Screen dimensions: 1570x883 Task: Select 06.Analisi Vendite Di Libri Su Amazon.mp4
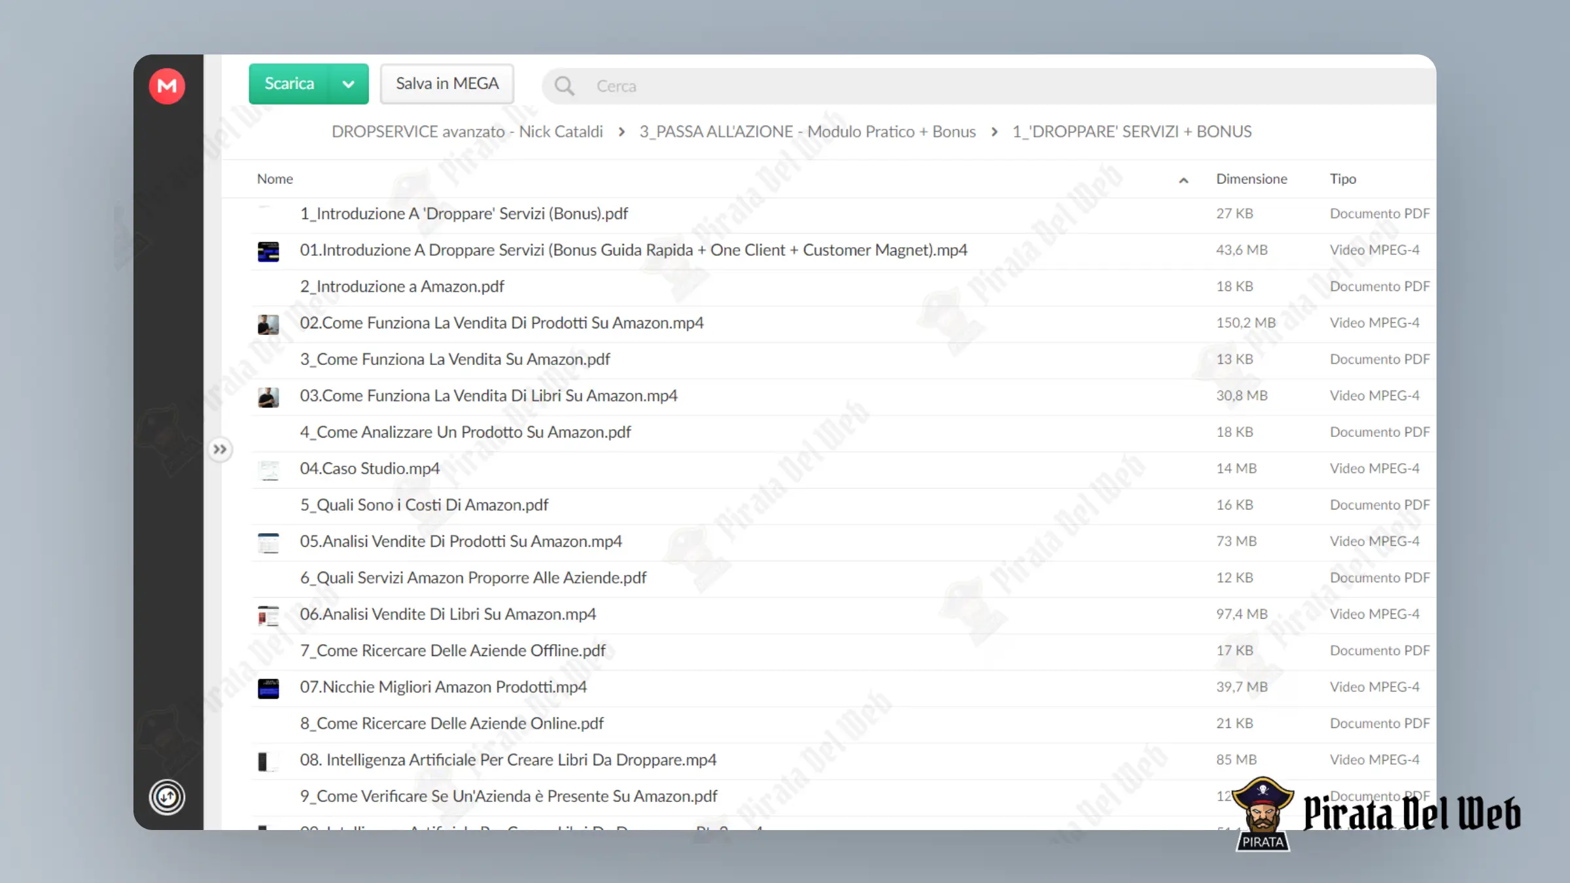coord(448,614)
